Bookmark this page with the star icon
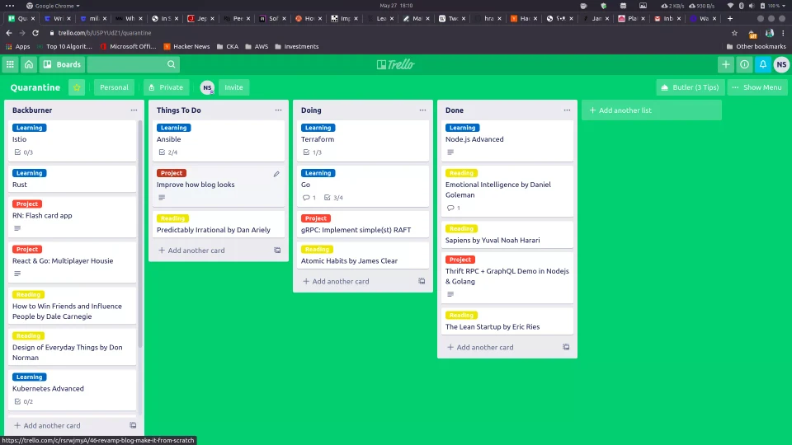The height and width of the screenshot is (445, 792). 734,33
